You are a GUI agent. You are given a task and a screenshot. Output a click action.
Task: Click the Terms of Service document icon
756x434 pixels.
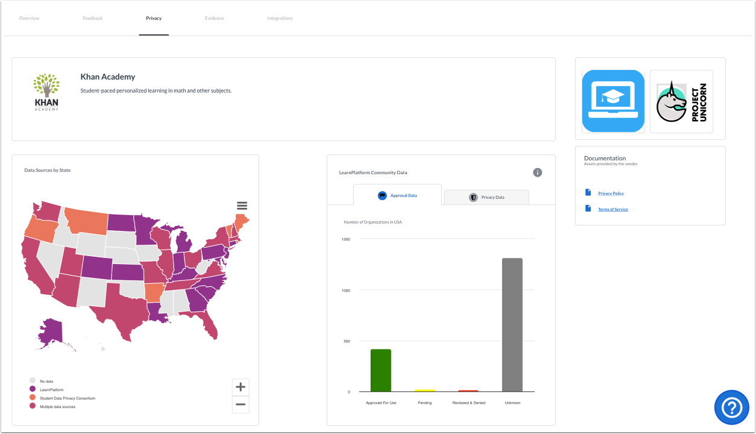pos(588,209)
